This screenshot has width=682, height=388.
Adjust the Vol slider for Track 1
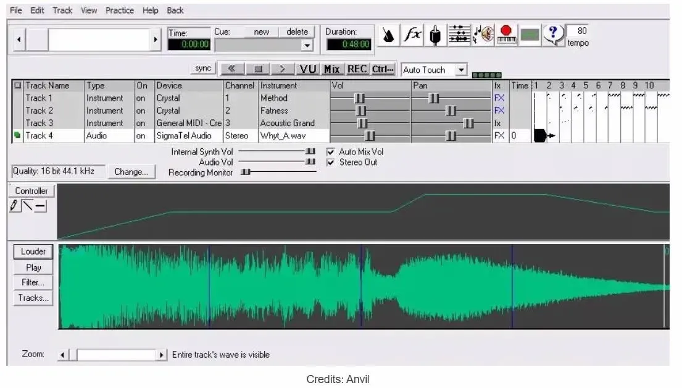click(360, 98)
